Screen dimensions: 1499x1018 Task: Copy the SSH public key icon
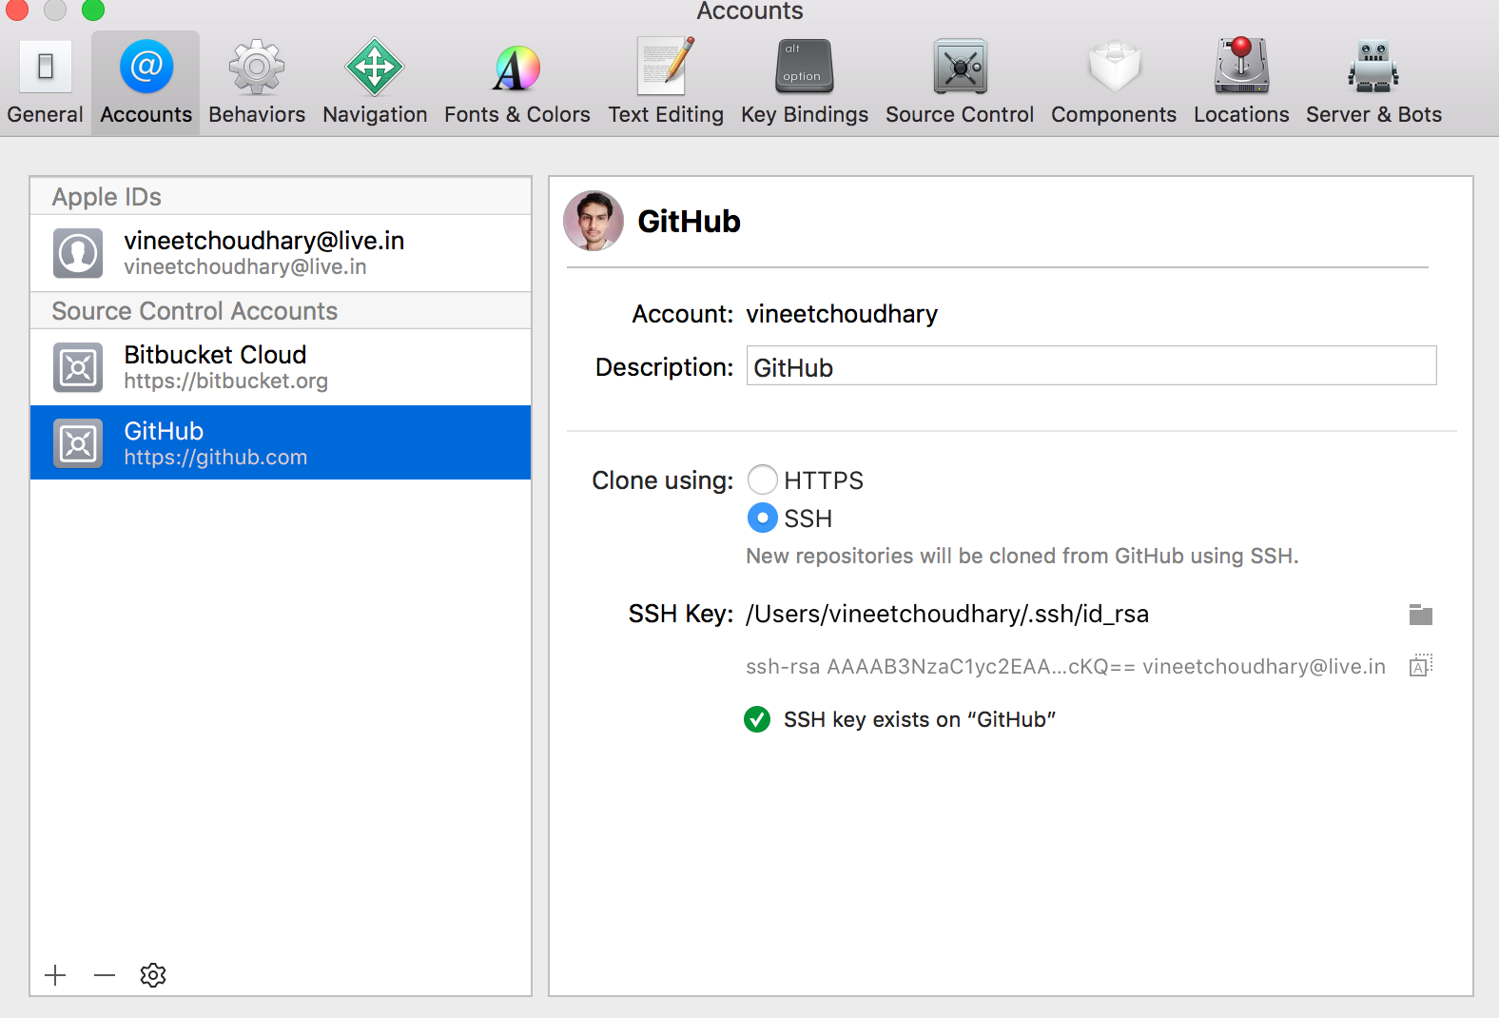(1421, 665)
